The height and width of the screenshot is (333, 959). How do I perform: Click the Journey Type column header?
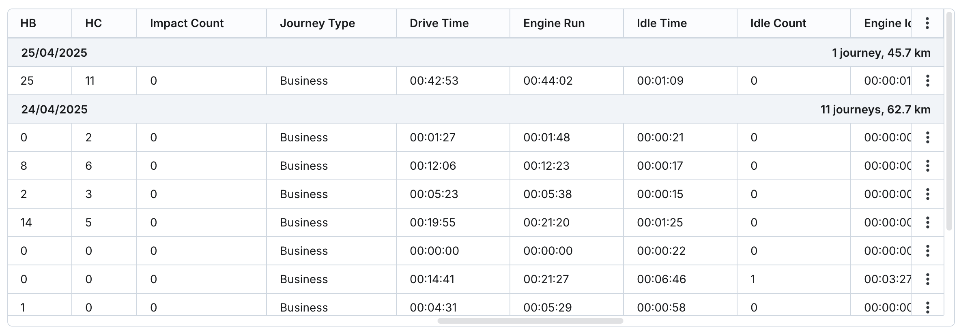[317, 23]
